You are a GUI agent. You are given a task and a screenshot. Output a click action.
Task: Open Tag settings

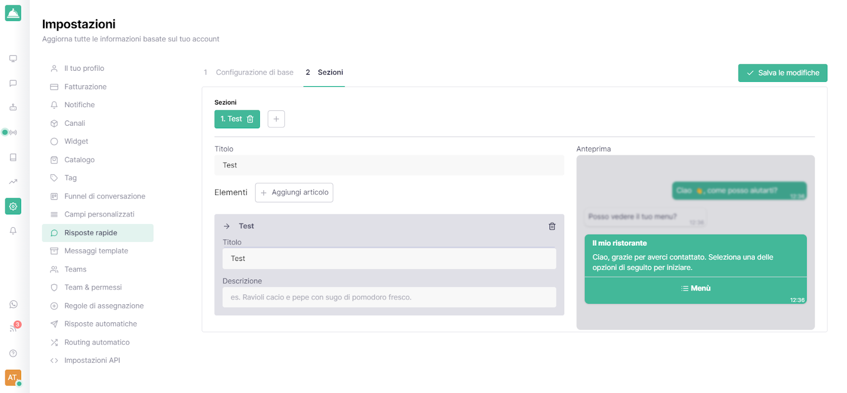pyautogui.click(x=70, y=178)
